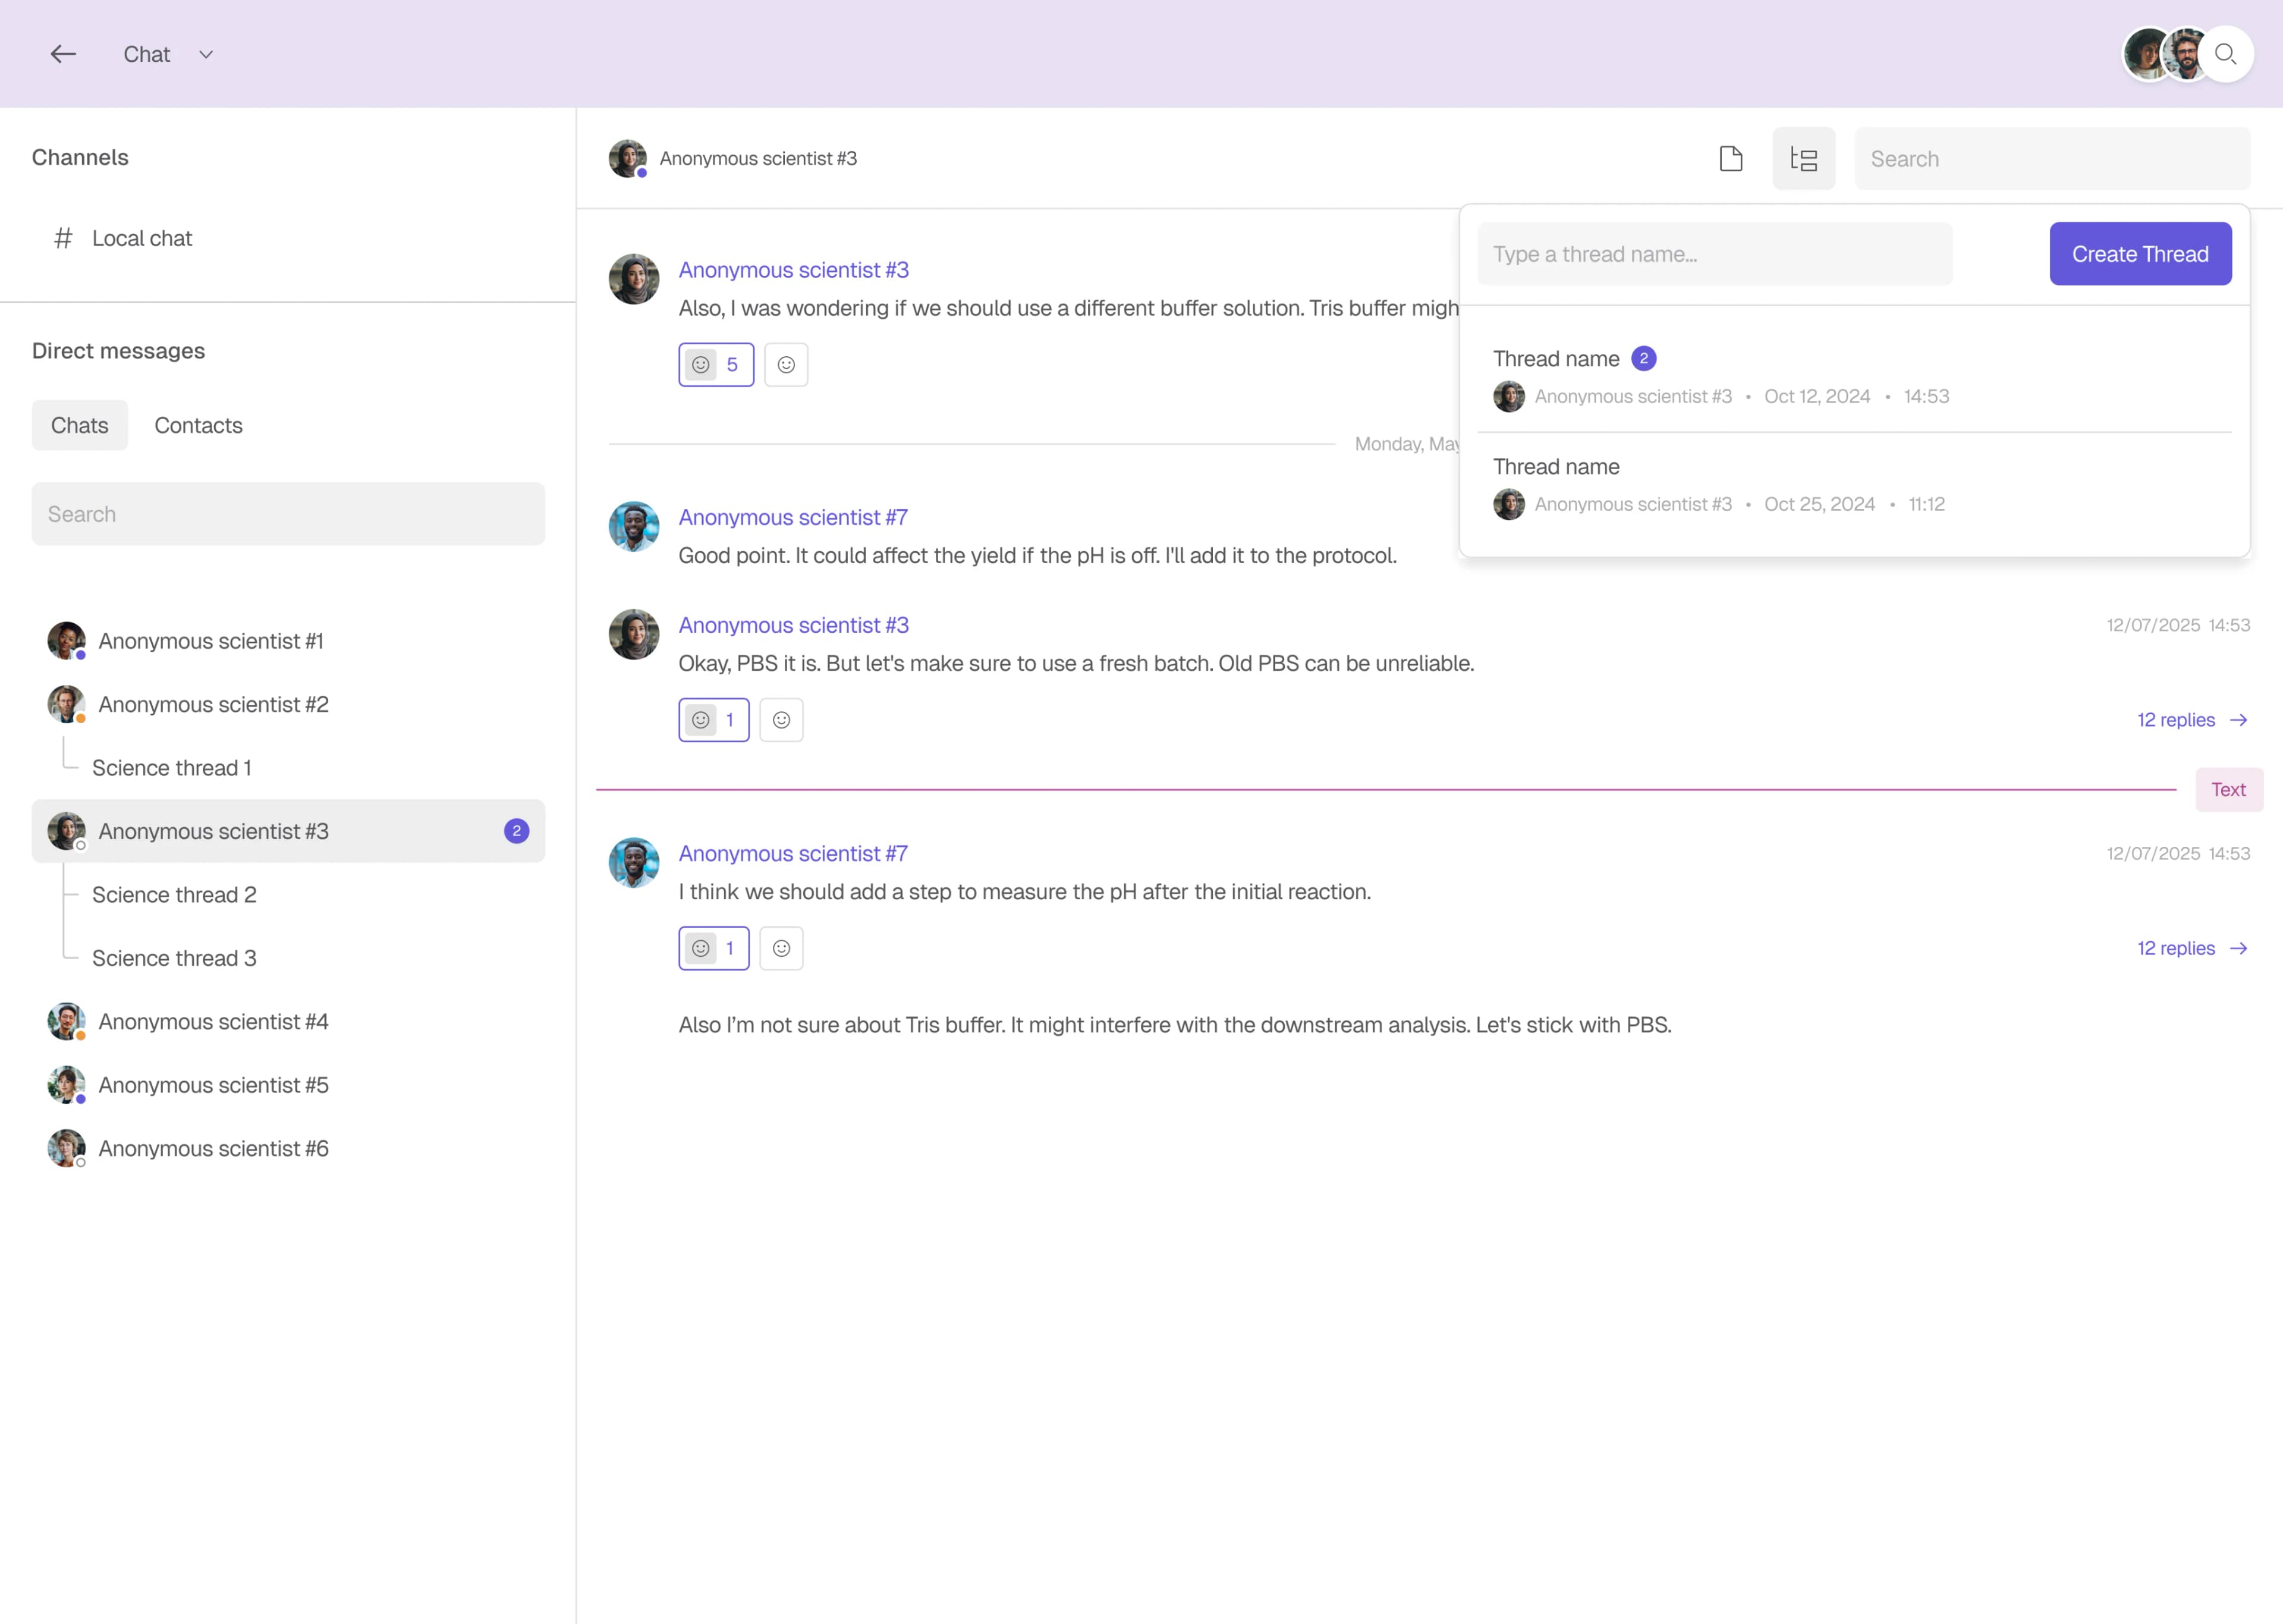Click Anonymous scientist #3 avatar in chat header
The height and width of the screenshot is (1624, 2283).
pos(628,159)
